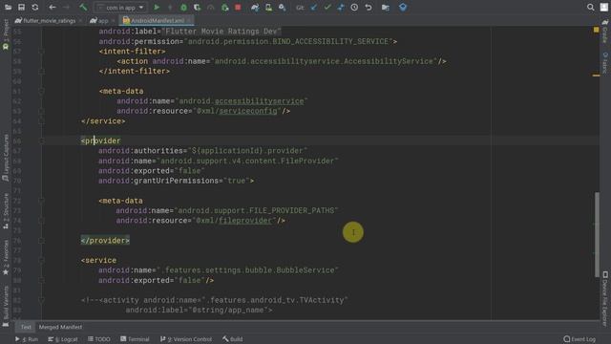Click the green Debug bug icon
The height and width of the screenshot is (344, 611).
click(x=183, y=8)
